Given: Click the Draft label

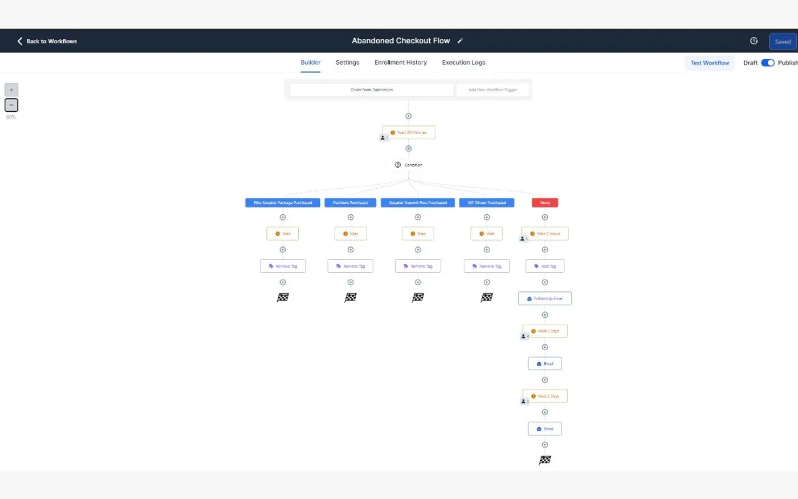Looking at the screenshot, I should tap(750, 63).
